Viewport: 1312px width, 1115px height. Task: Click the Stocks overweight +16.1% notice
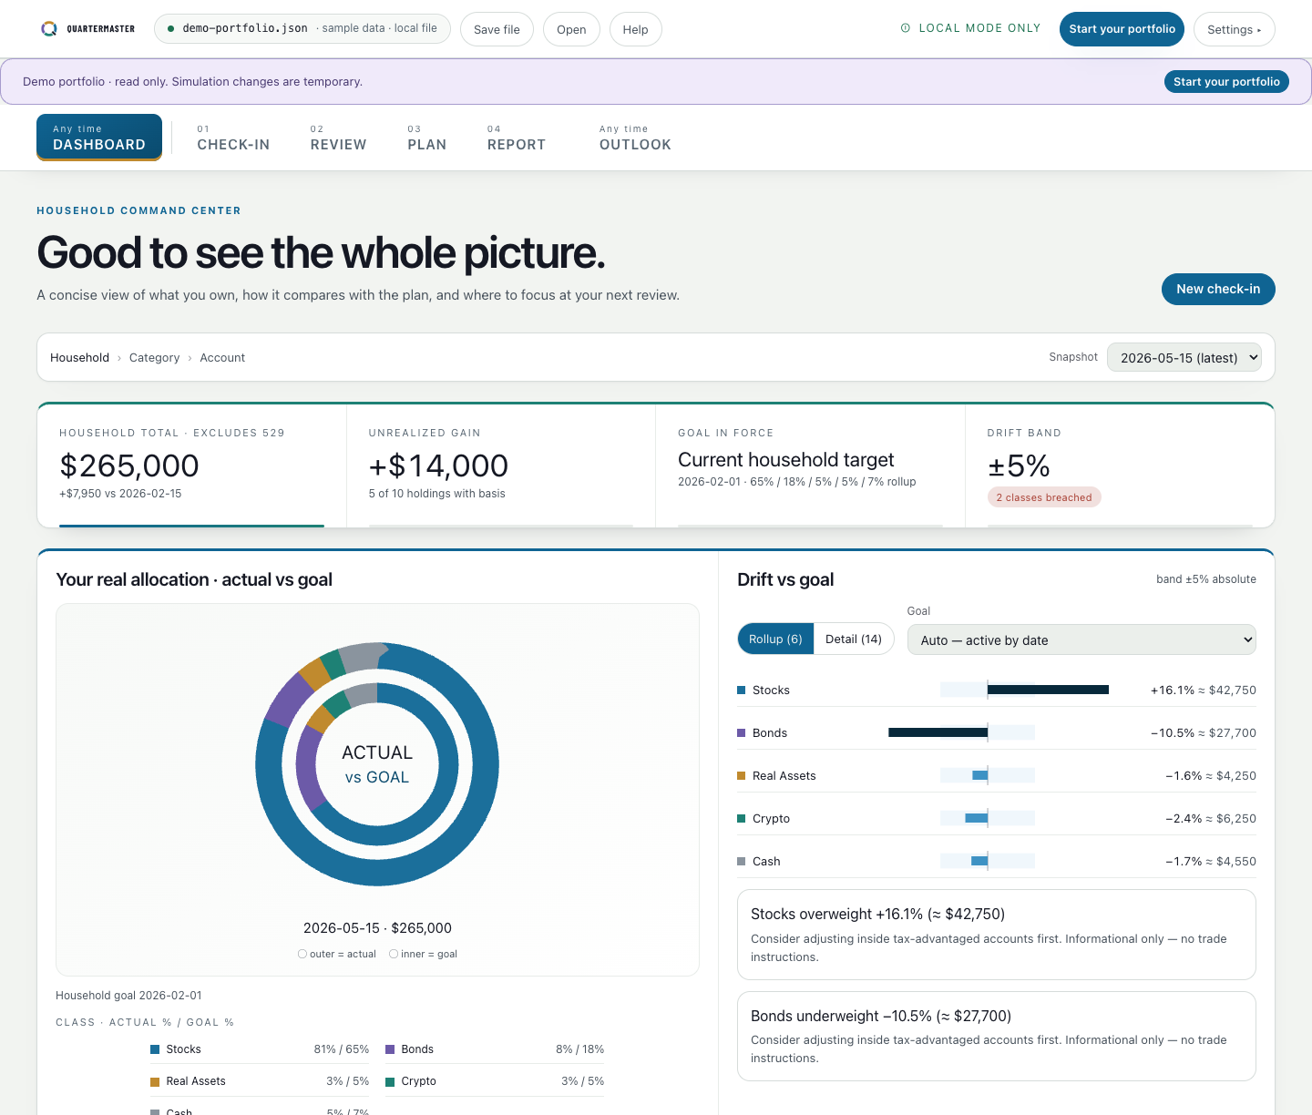[x=997, y=935]
